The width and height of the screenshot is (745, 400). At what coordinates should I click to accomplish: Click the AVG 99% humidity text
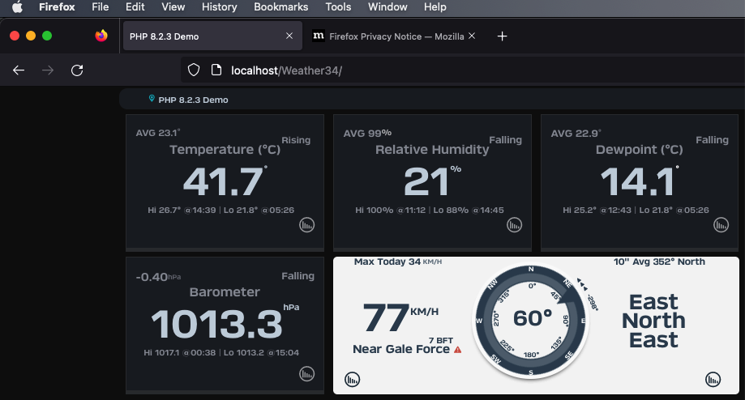click(x=367, y=133)
